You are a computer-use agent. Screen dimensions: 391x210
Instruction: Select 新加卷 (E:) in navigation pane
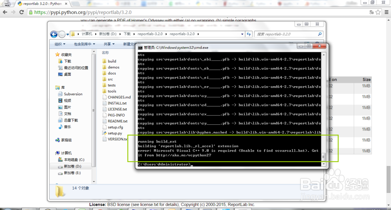coord(72,173)
